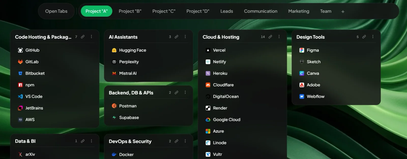407x159 pixels.
Task: Open Backend, DB & APIs options menu
Action: click(185, 93)
